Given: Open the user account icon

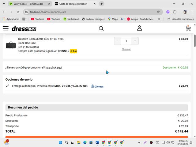Looking at the screenshot, I should tap(140, 28).
